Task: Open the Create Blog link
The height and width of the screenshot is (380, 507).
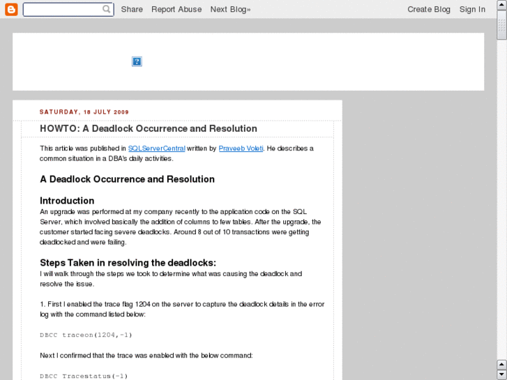Action: [x=429, y=9]
